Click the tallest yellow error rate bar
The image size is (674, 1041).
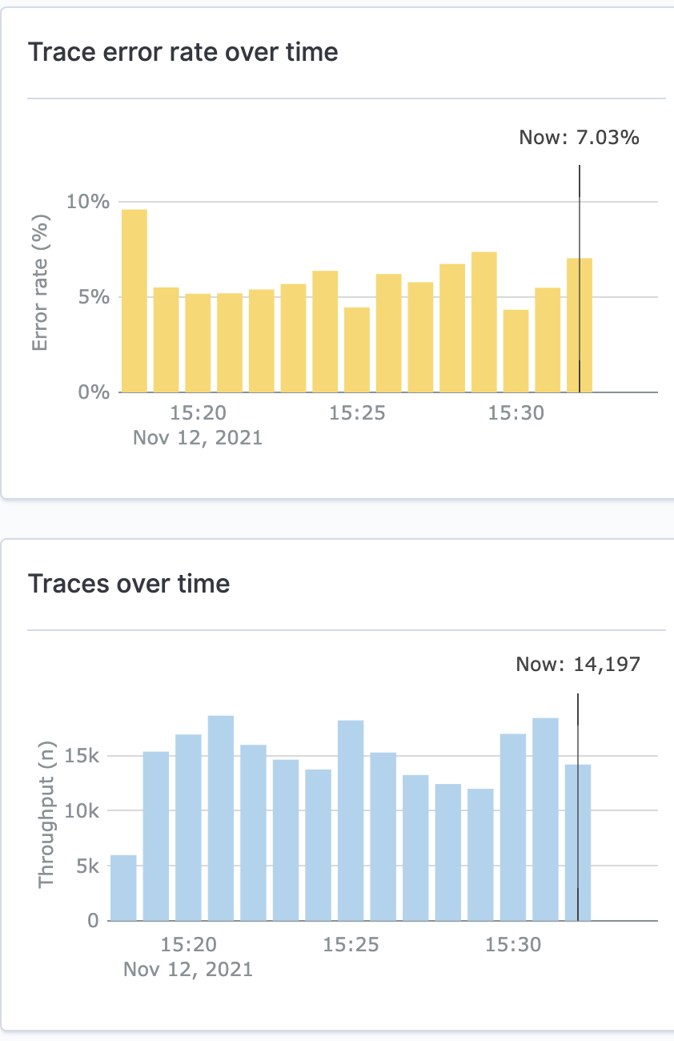point(134,300)
